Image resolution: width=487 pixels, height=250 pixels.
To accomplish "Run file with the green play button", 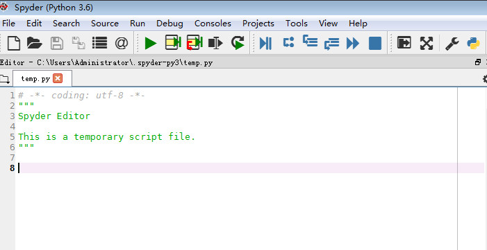I will pos(151,43).
